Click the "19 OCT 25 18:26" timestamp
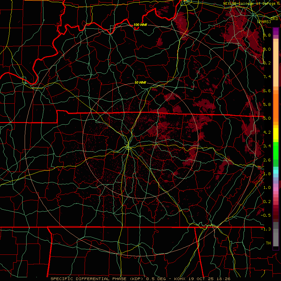This screenshot has width=281, height=281. tap(209, 279)
